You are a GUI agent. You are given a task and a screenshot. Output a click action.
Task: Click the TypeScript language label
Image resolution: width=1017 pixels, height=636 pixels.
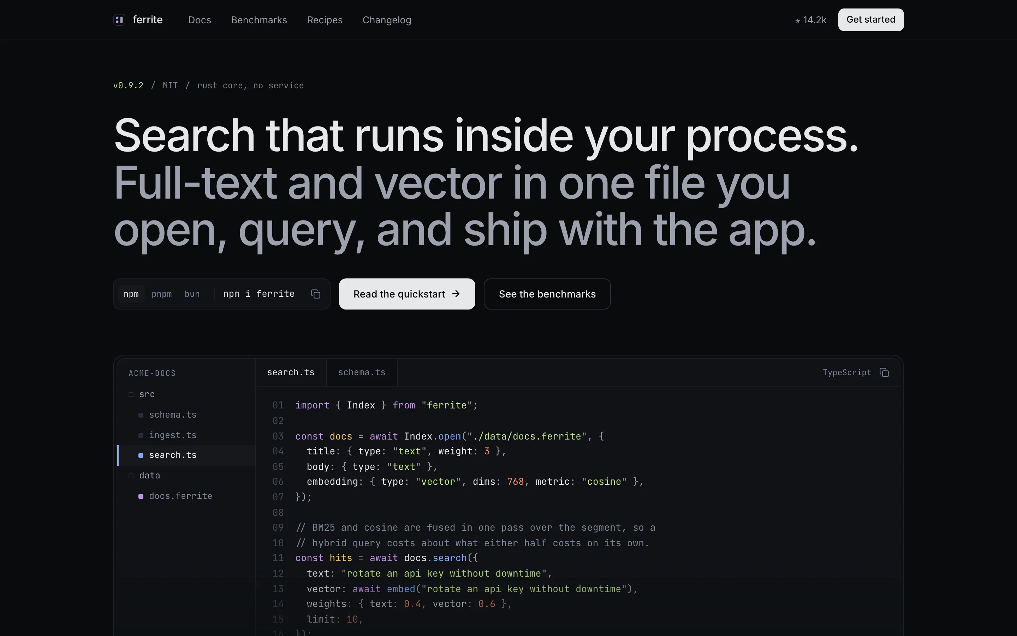tap(847, 373)
